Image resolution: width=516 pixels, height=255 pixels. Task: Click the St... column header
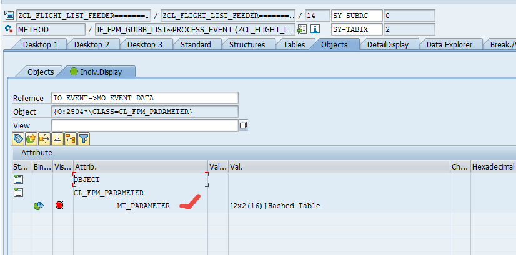[22, 167]
